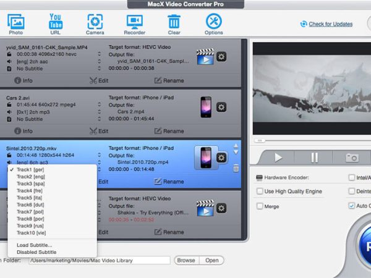Show Info for yvid_SAM_0161 video
This screenshot has height=278, width=371.
tap(23, 80)
